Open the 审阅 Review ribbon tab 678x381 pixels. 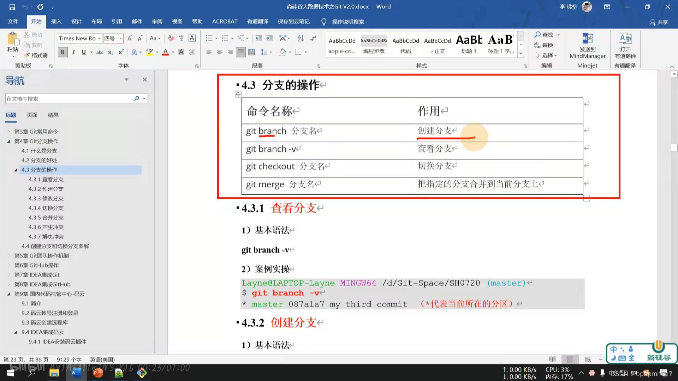[x=157, y=22]
